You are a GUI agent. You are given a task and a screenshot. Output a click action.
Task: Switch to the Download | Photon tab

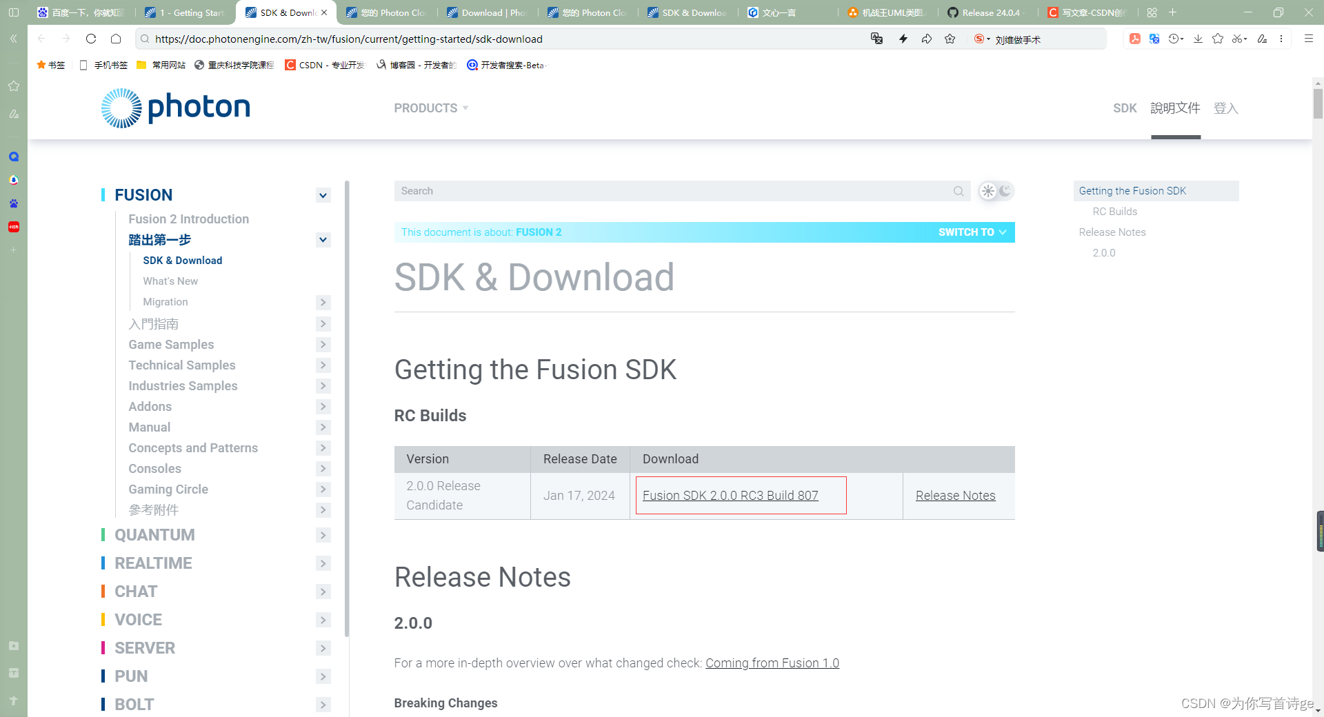[x=487, y=12]
